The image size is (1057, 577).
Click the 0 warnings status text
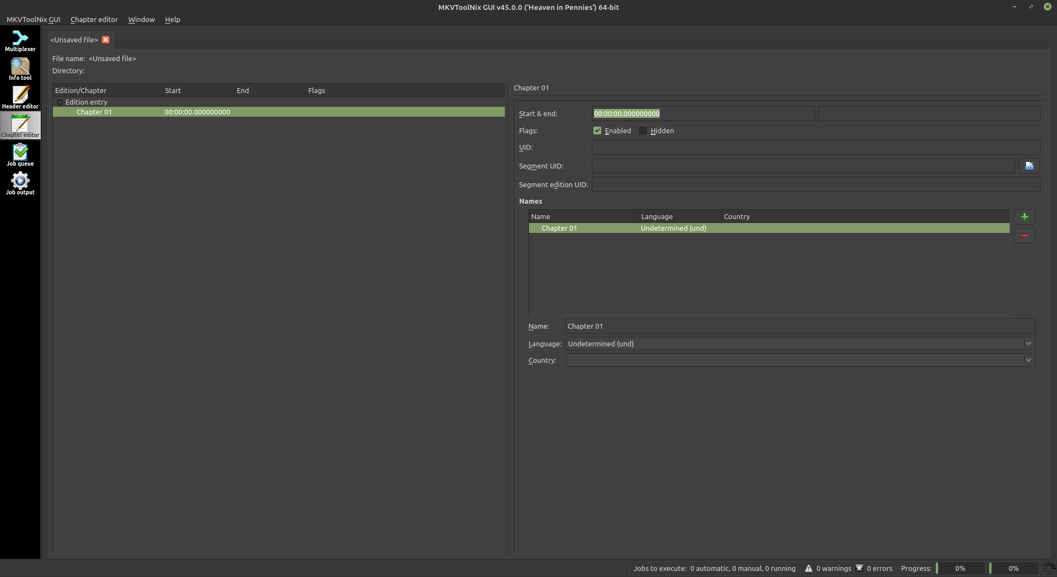(833, 568)
